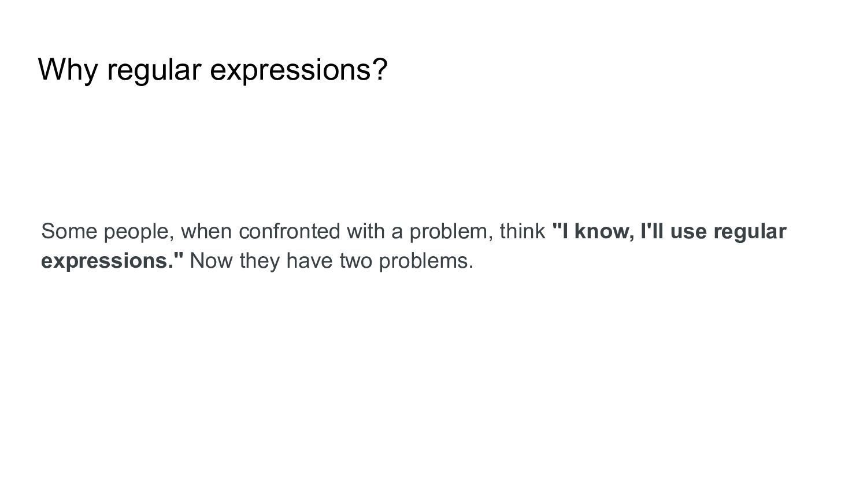Viewport: 867px width, 487px height.
Task: Click the word "with" in the first body line
Action: click(x=366, y=231)
